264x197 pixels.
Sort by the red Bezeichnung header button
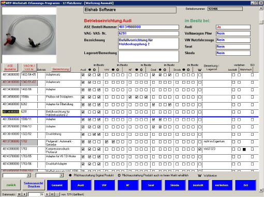(x=61, y=69)
